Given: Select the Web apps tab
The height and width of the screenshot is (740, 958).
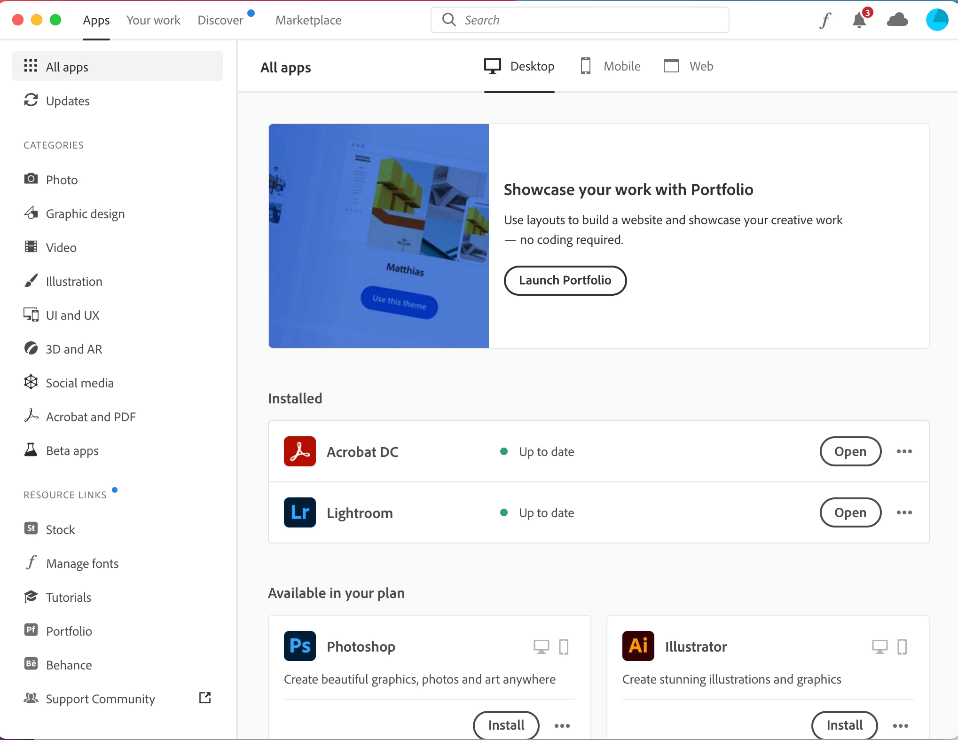Looking at the screenshot, I should point(688,66).
